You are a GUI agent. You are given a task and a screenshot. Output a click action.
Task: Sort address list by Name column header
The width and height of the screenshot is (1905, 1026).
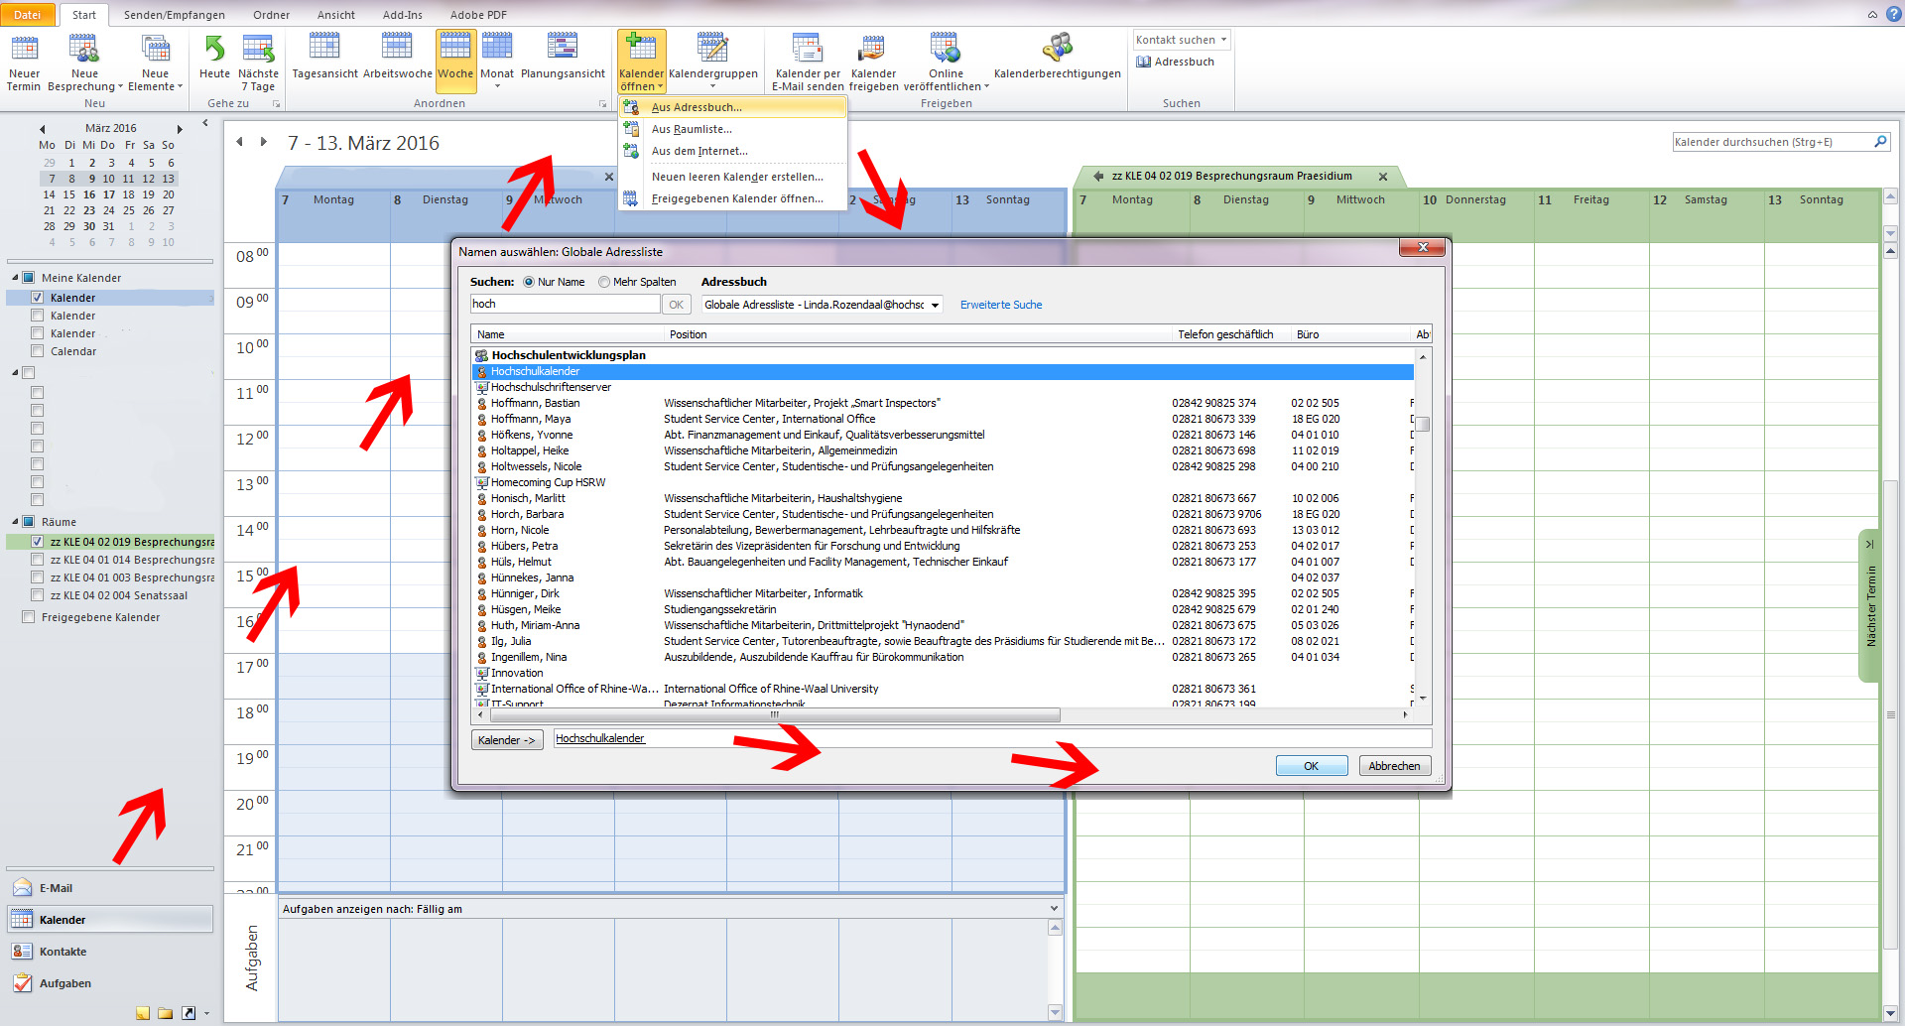tap(566, 334)
